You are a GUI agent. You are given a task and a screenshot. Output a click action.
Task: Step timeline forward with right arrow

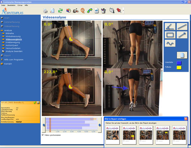(x=100, y=125)
